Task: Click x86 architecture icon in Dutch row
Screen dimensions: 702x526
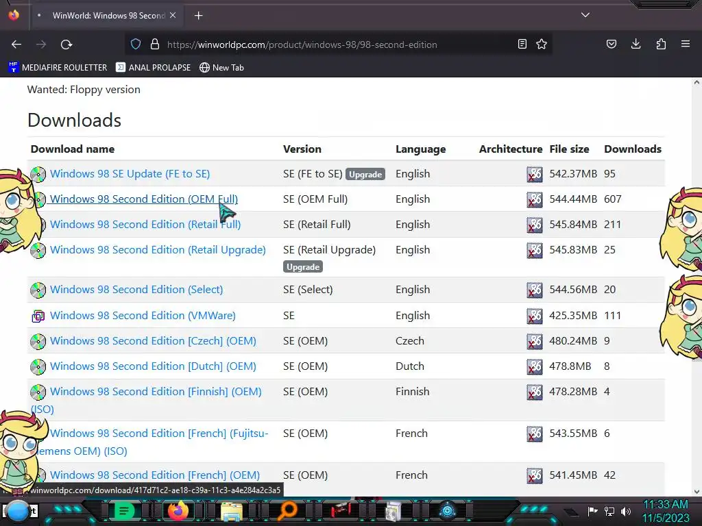Action: point(535,367)
